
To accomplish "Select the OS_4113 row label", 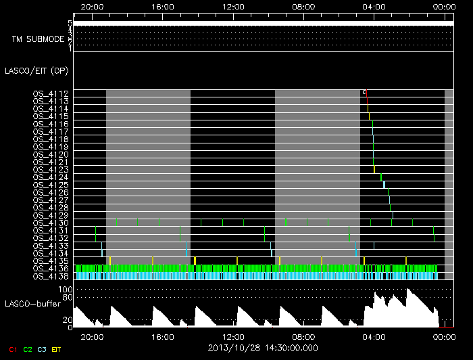I will point(51,102).
